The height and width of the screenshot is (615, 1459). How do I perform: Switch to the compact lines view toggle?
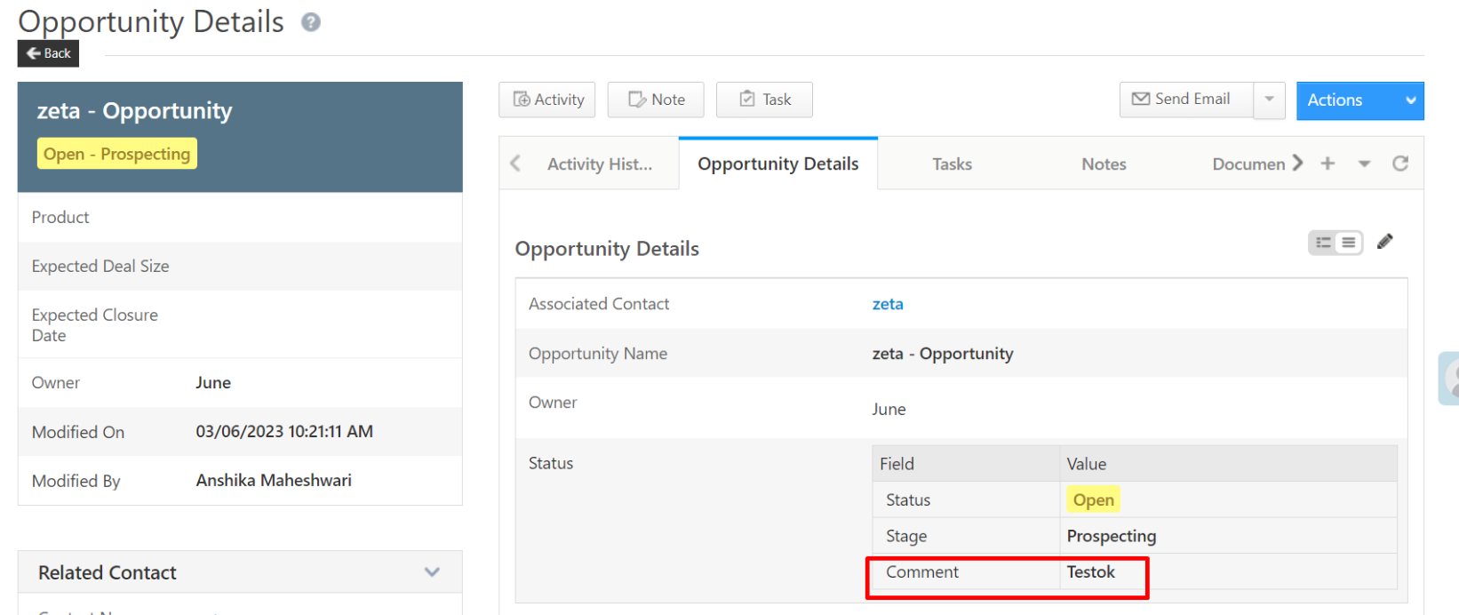1348,243
